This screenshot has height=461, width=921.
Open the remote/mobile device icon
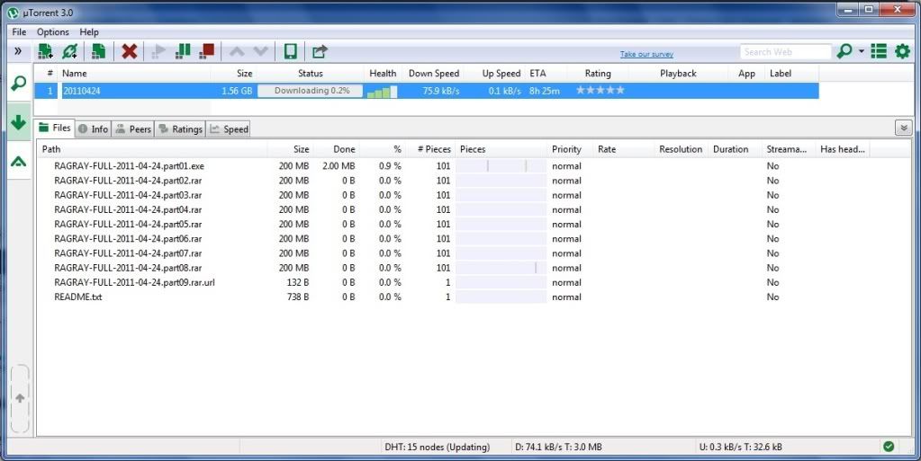[290, 51]
